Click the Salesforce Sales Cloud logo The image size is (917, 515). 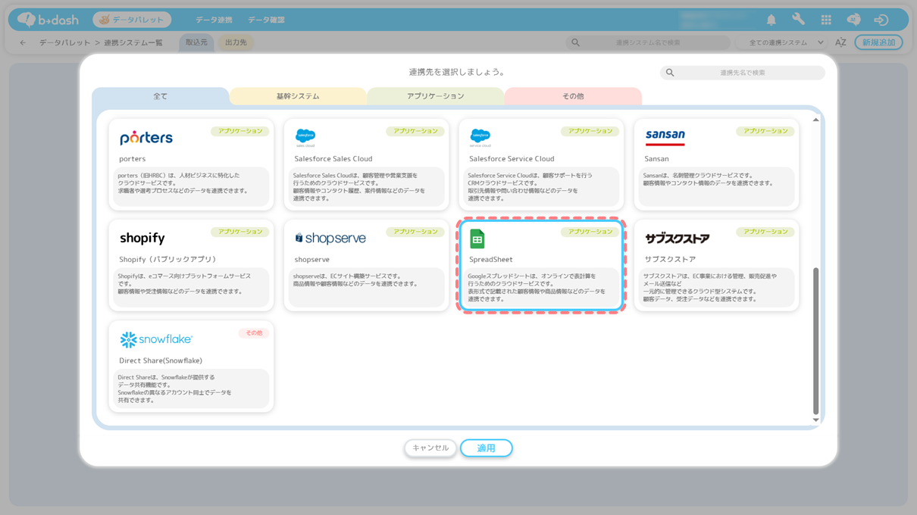tap(305, 137)
